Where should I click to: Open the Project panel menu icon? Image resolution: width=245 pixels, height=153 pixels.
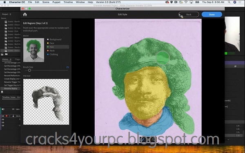click(10, 14)
